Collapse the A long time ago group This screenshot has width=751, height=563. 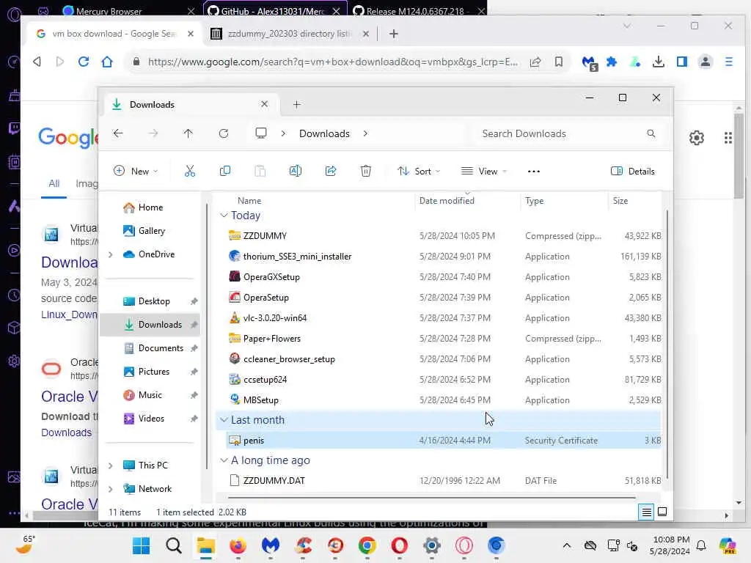(x=224, y=460)
